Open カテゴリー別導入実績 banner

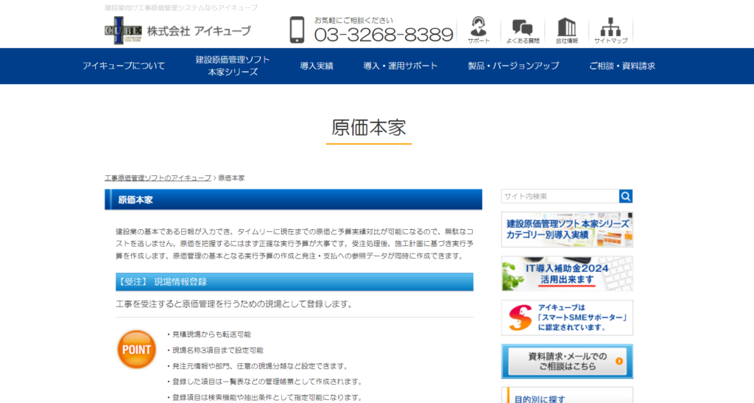click(567, 229)
